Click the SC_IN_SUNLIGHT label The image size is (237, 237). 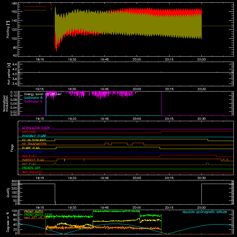[x=34, y=140]
